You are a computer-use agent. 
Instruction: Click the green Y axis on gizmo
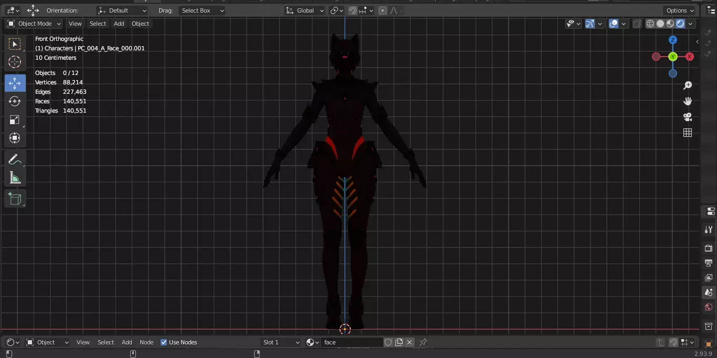click(673, 57)
